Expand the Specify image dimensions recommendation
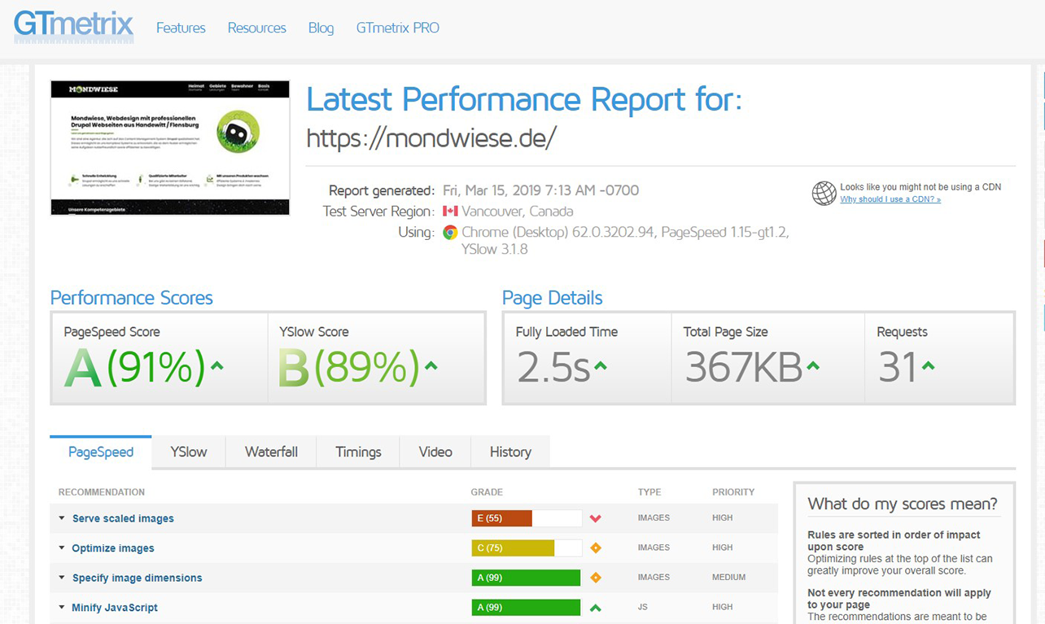The image size is (1045, 624). (x=62, y=578)
